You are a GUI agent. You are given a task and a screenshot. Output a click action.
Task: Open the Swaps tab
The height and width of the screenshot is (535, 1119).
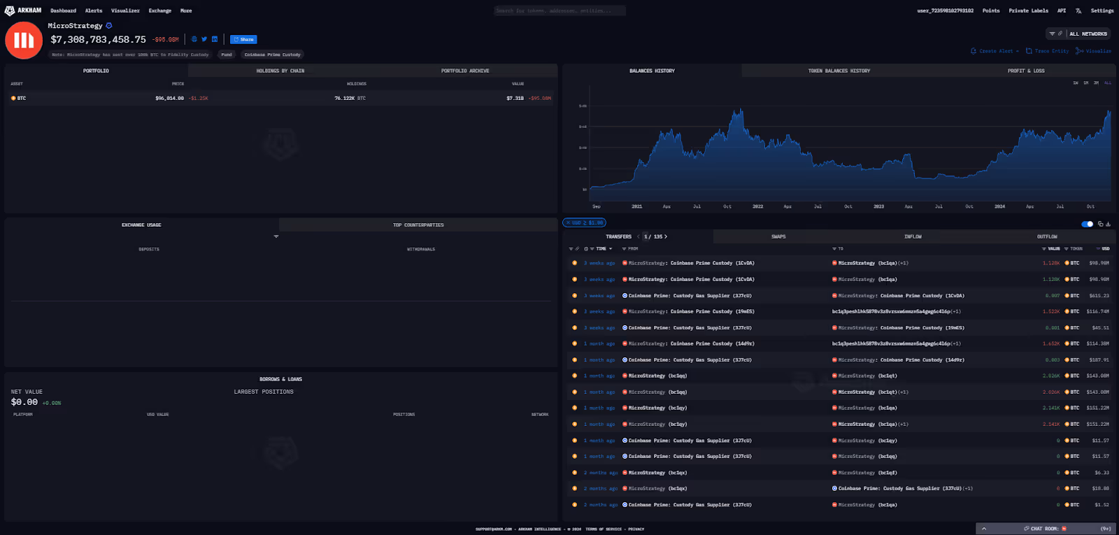pyautogui.click(x=778, y=236)
